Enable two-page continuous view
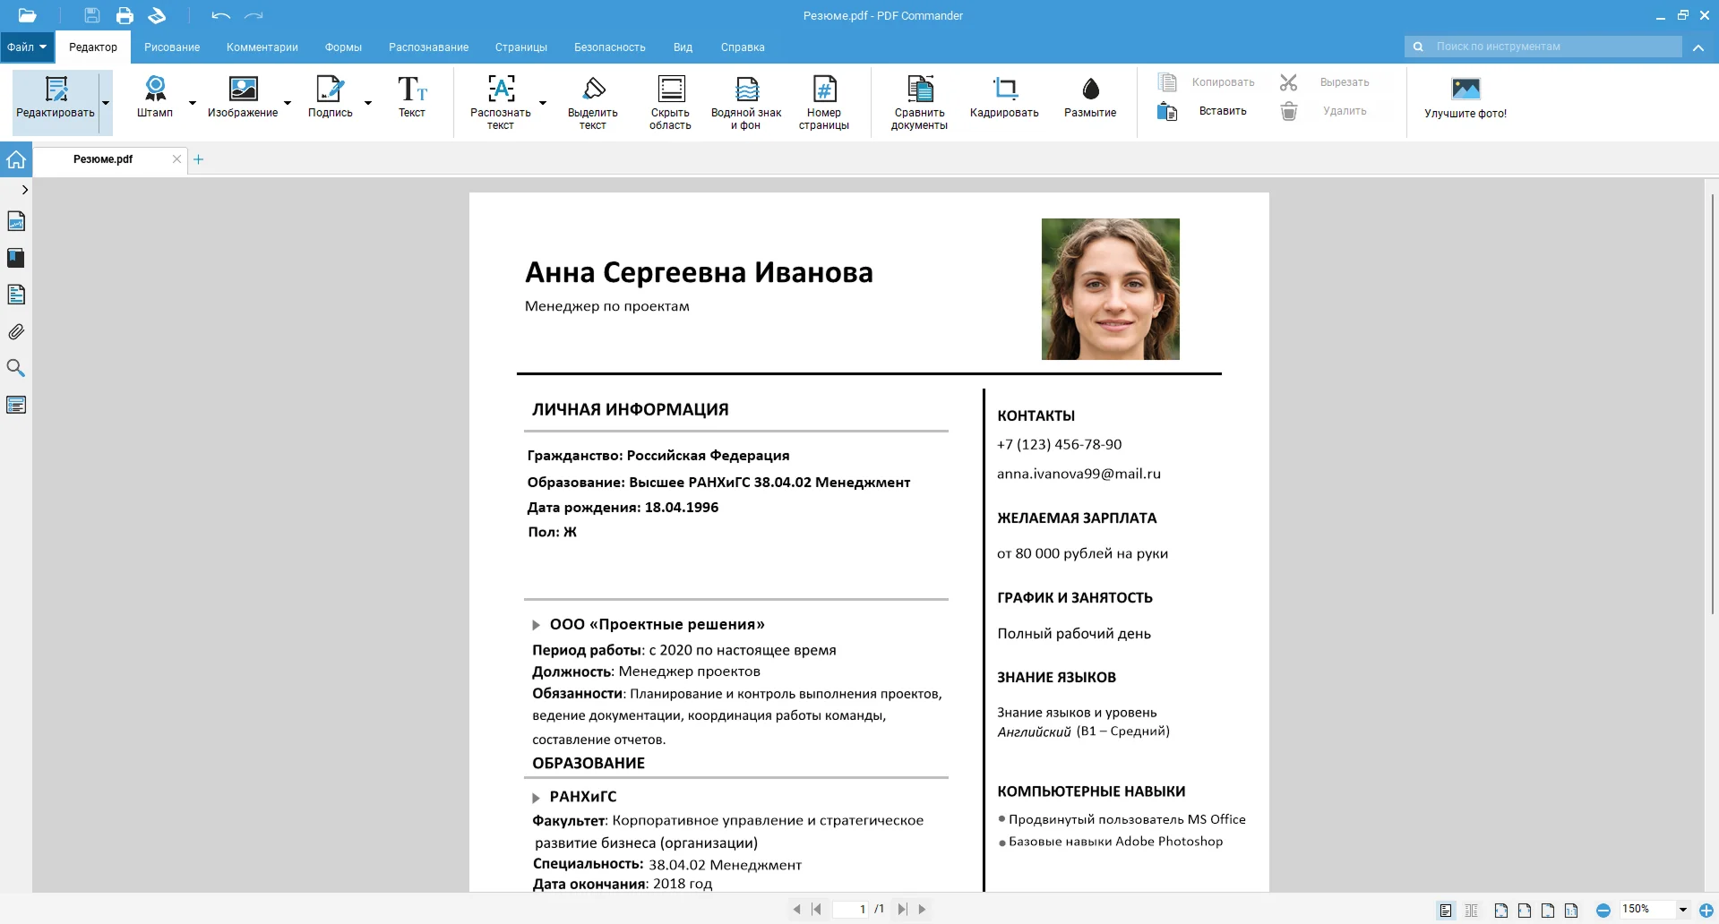1719x924 pixels. (1470, 910)
